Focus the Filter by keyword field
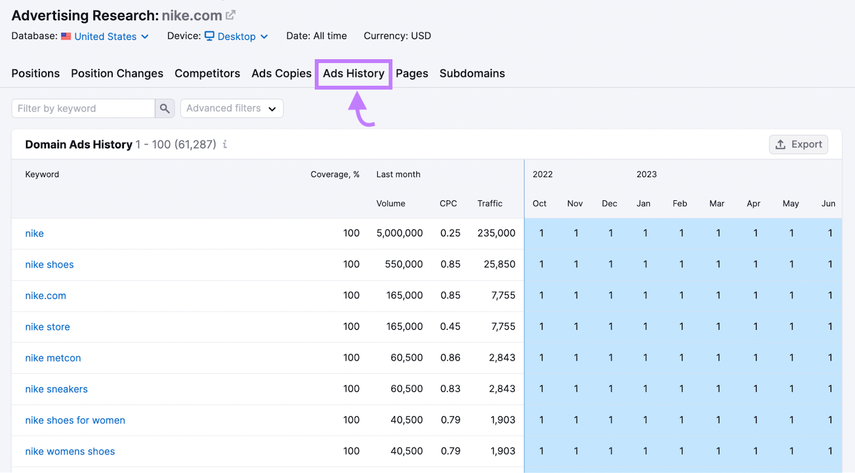The image size is (855, 473). 83,108
